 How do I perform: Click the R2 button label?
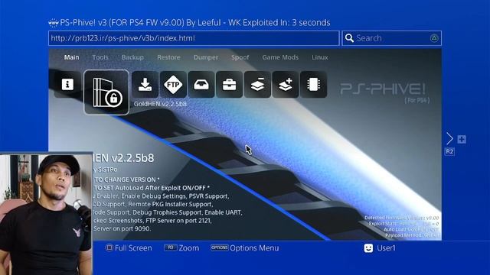point(449,152)
